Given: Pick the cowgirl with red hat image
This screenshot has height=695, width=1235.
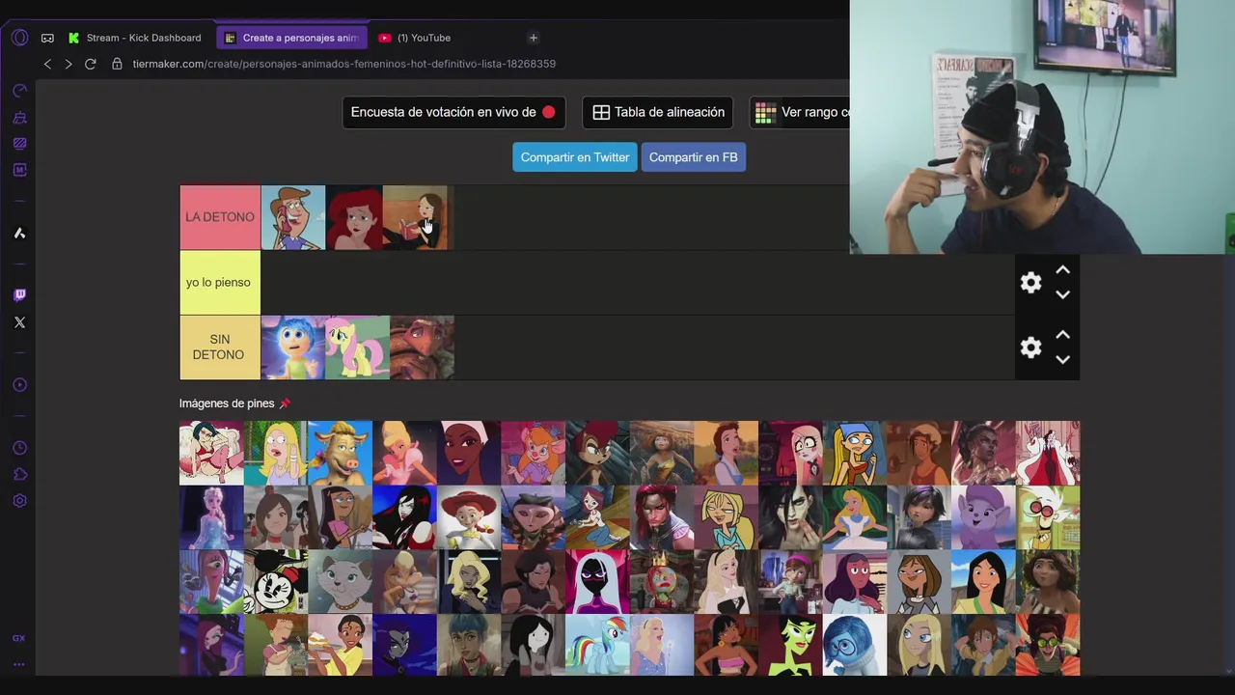Looking at the screenshot, I should pos(469,517).
